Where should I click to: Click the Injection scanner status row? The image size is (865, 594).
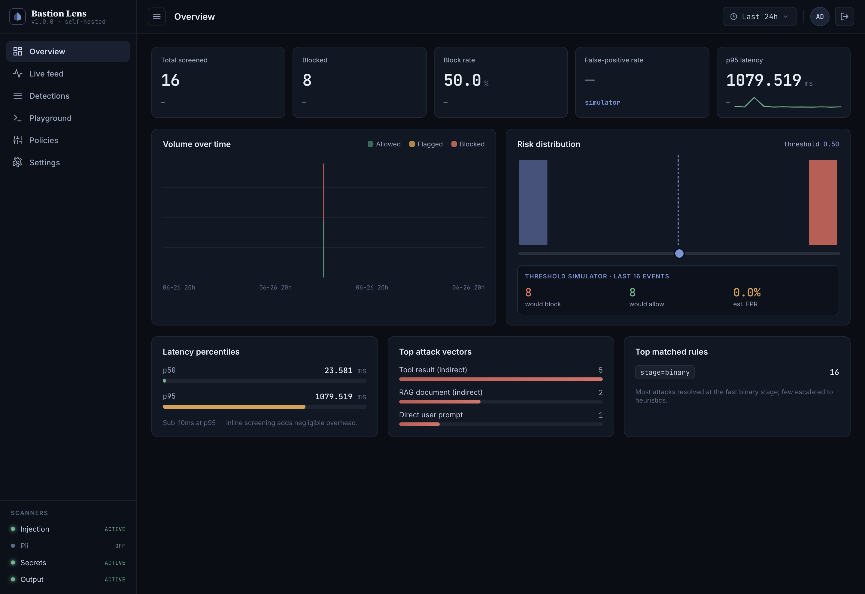point(68,529)
